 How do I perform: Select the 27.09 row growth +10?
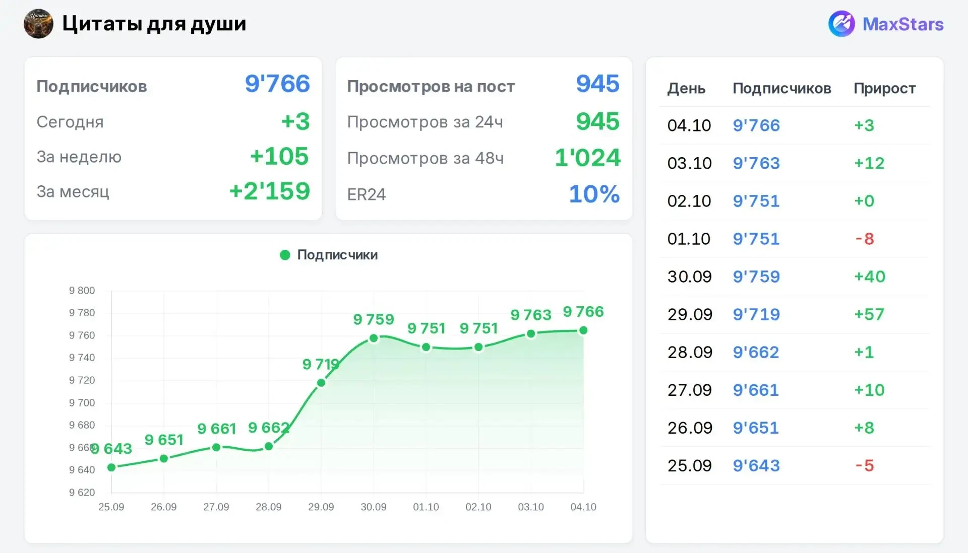pos(869,390)
